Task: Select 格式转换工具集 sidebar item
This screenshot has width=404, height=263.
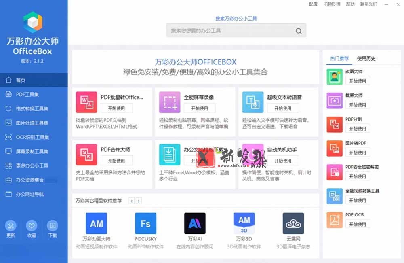Action: 34,109
